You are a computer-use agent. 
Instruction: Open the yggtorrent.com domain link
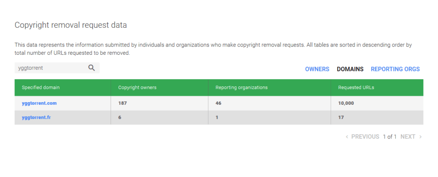pos(39,103)
